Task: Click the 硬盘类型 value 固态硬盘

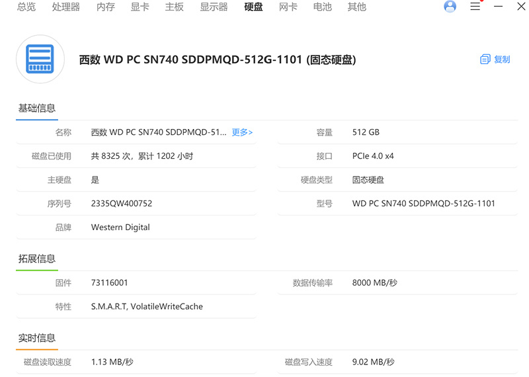Action: (x=368, y=179)
